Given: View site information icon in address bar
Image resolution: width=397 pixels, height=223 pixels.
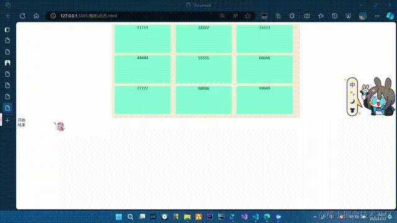Looking at the screenshot, I should tap(53, 15).
